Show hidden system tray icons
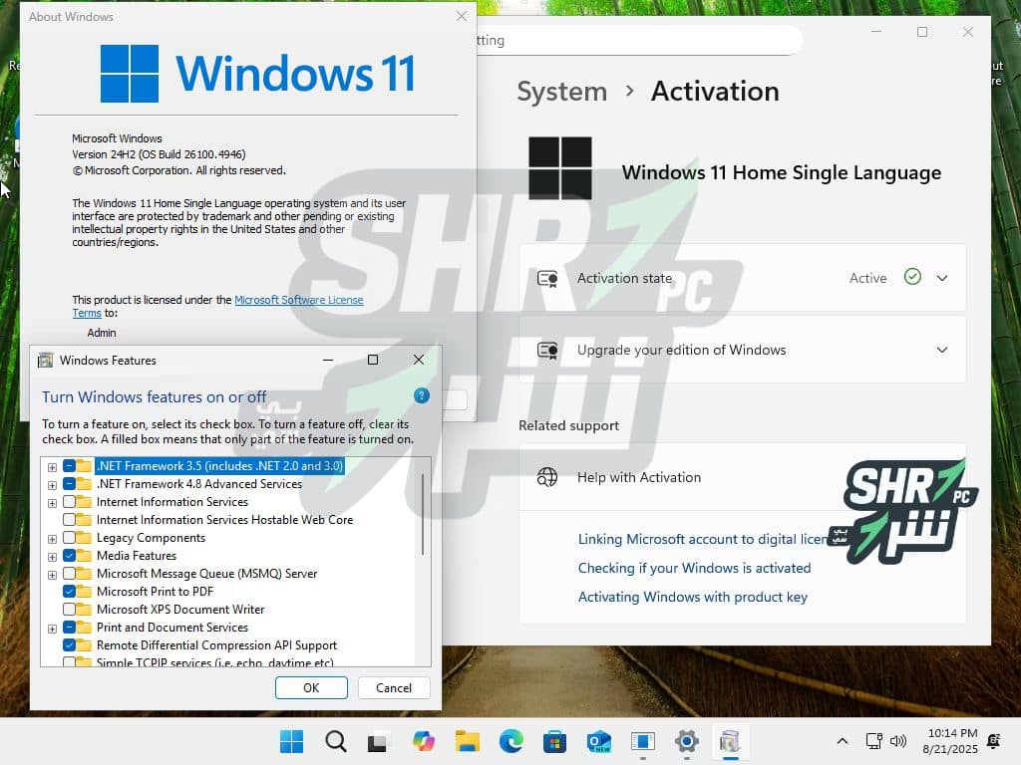The width and height of the screenshot is (1021, 765). [842, 741]
